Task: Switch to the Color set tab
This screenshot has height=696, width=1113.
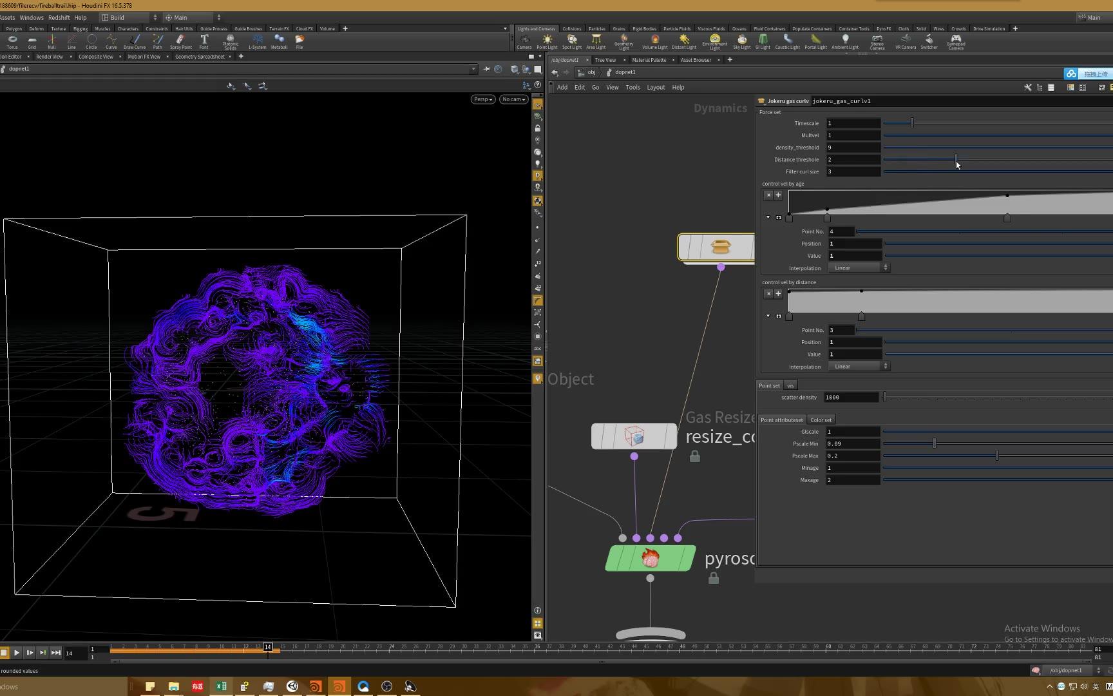Action: click(821, 420)
